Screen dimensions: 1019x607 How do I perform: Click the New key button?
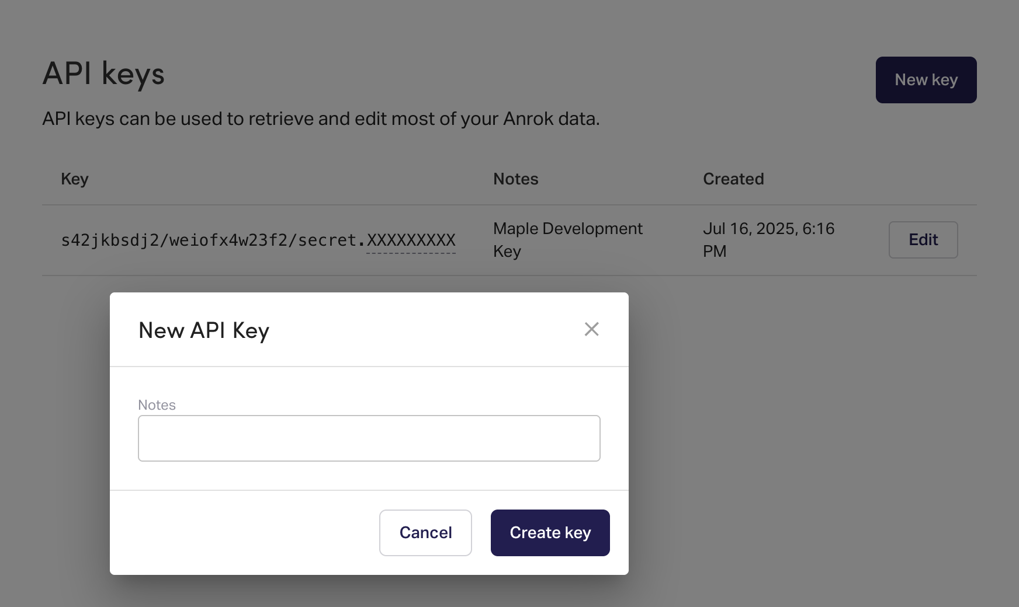(x=926, y=80)
